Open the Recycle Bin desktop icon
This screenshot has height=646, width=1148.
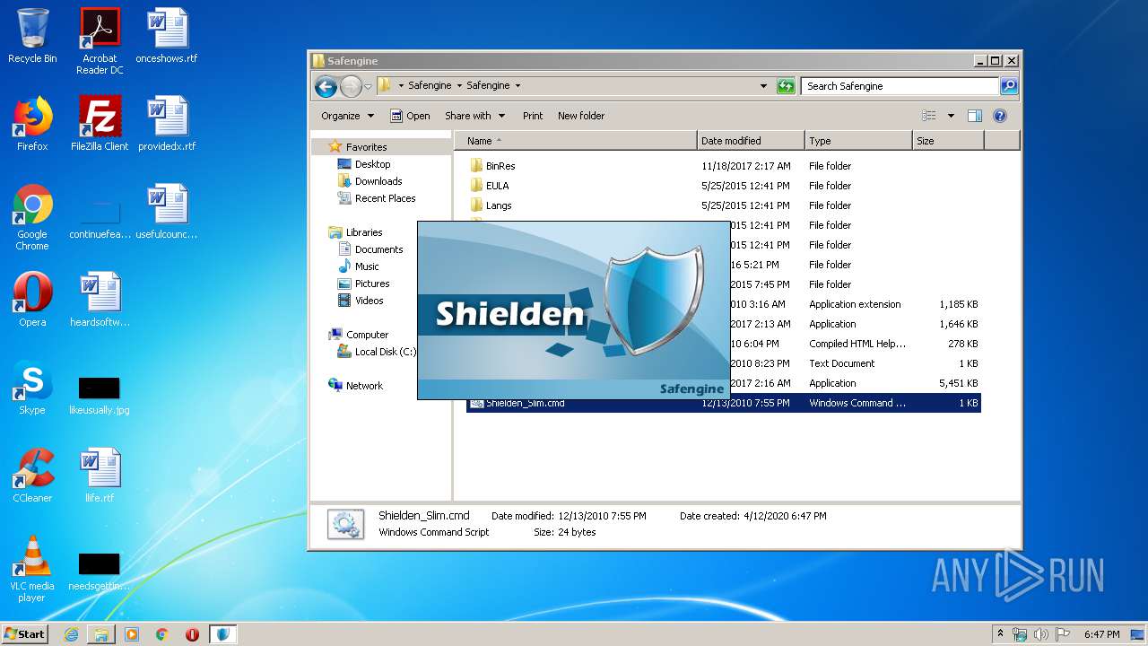pos(32,36)
